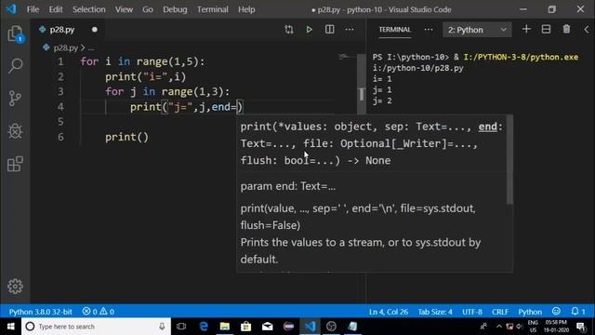The width and height of the screenshot is (595, 335).
Task: Select Python interpreter 3.8.0 32-bit
Action: 40,312
